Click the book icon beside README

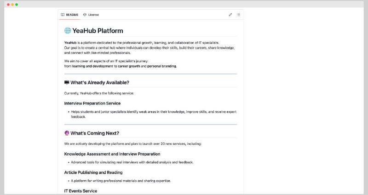[x=63, y=15]
